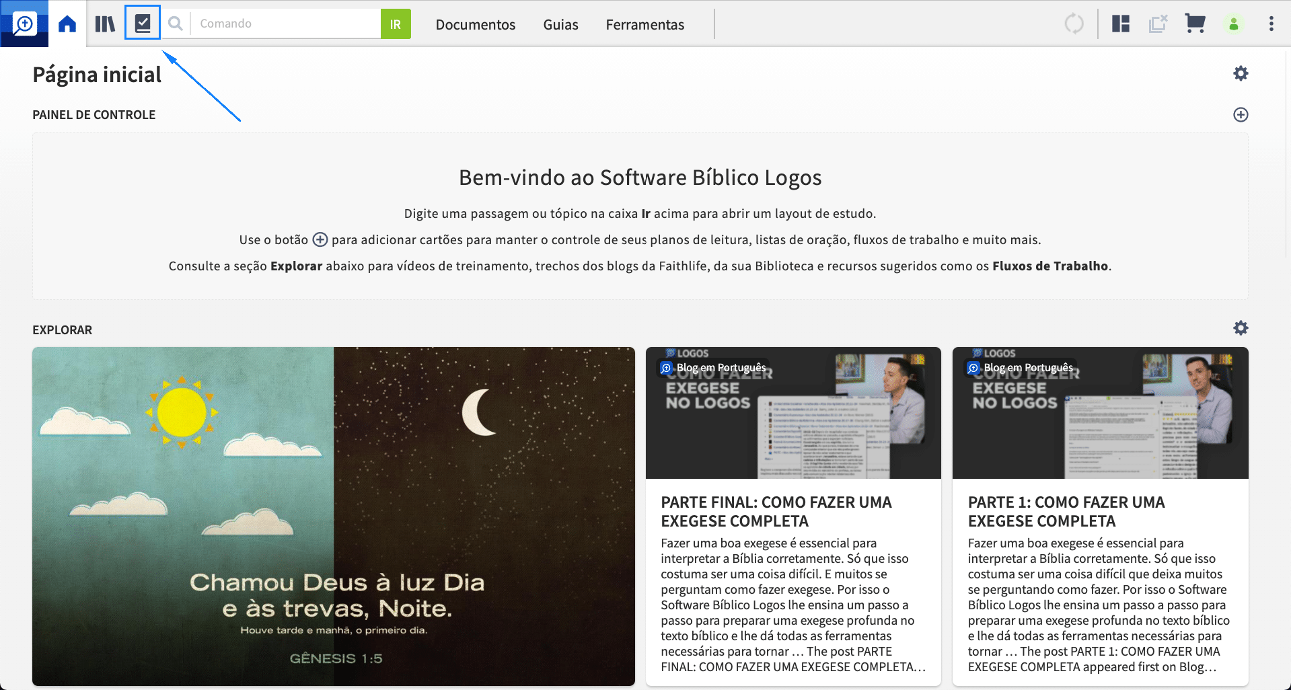Image resolution: width=1291 pixels, height=690 pixels.
Task: Click the sync status circle icon
Action: pyautogui.click(x=1074, y=24)
